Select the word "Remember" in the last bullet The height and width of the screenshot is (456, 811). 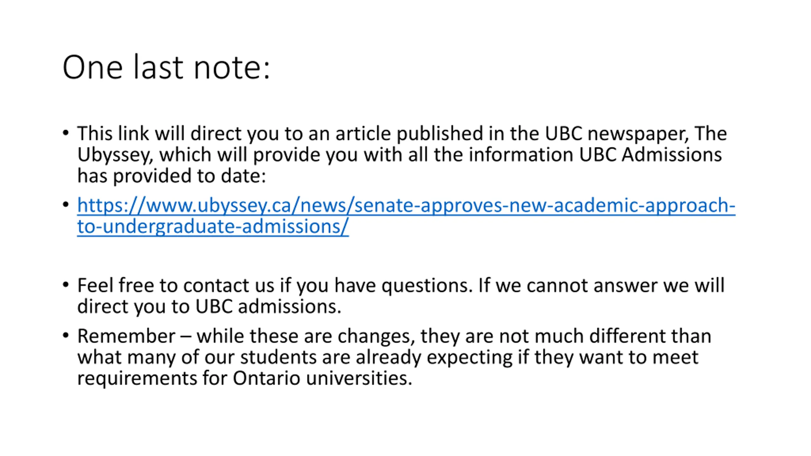point(126,336)
